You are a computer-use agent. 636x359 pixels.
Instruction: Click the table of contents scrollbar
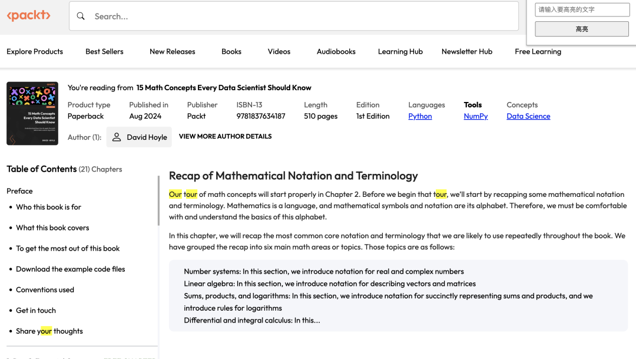158,200
